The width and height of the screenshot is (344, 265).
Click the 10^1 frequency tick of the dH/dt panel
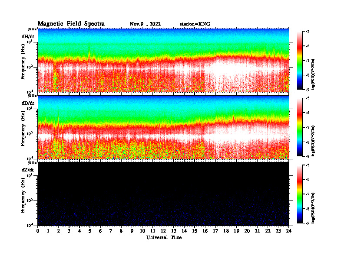point(30,42)
